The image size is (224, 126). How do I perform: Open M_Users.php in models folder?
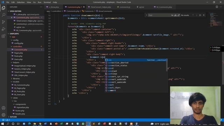click(20, 94)
